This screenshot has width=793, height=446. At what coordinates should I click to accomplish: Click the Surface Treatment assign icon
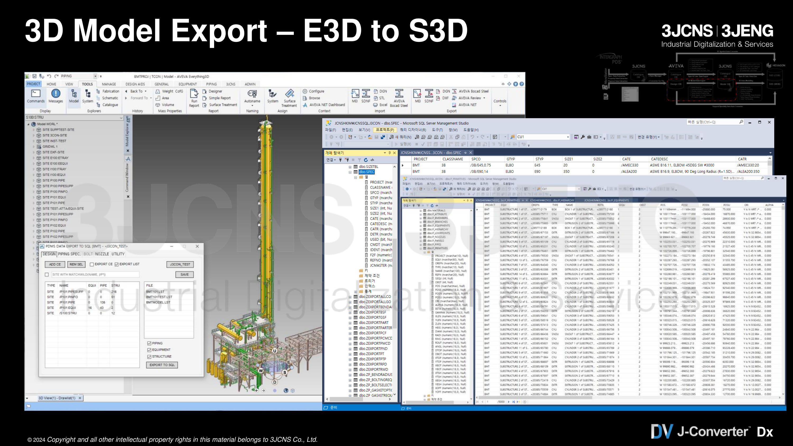[x=290, y=98]
